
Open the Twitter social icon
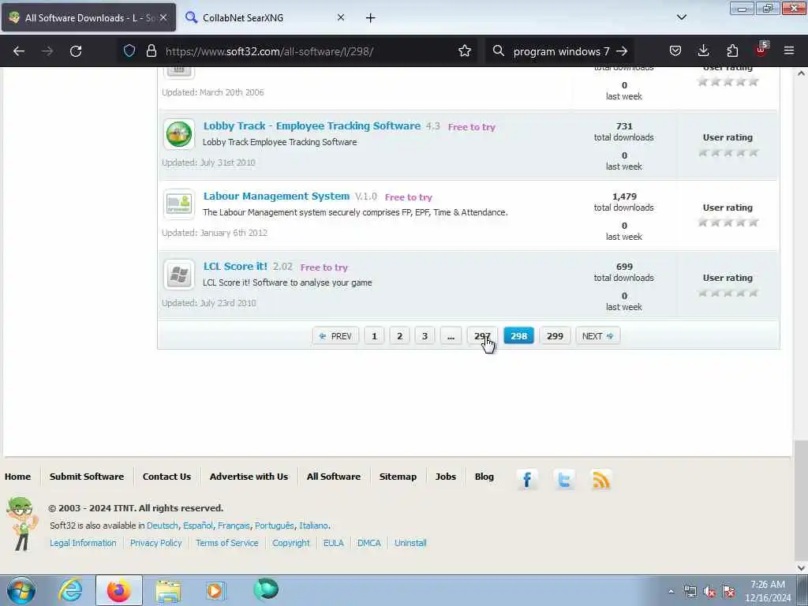[x=563, y=480]
